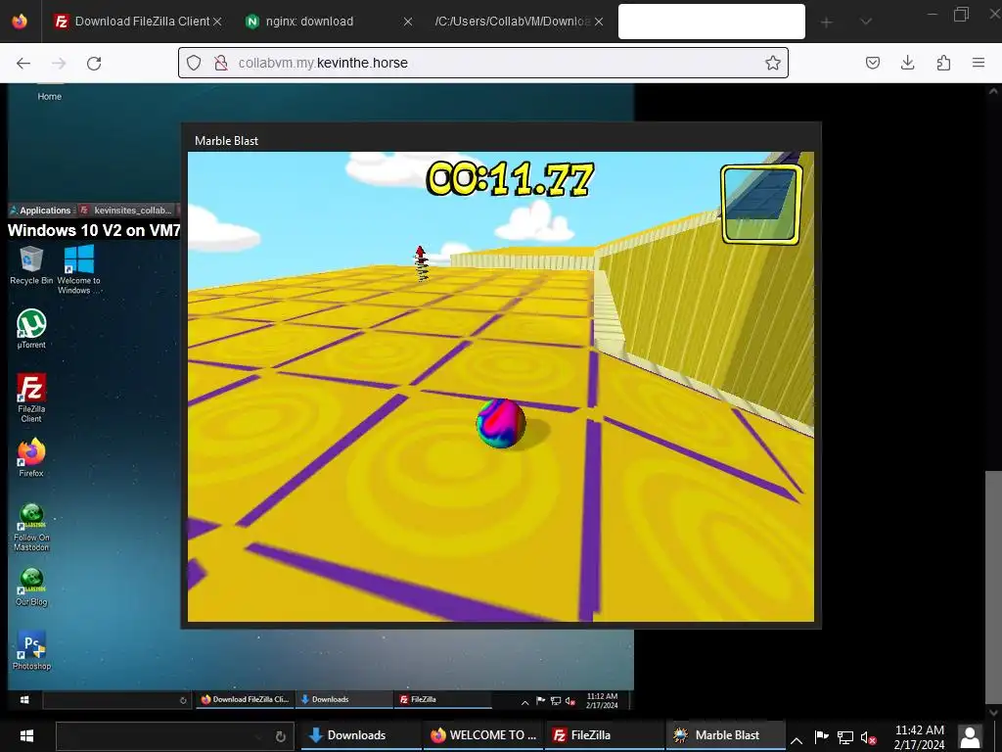This screenshot has height=752, width=1002.
Task: Open the Pocket save icon
Action: coord(872,63)
